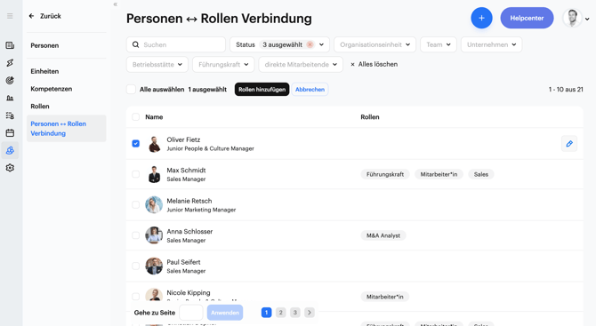Viewport: 596px width, 326px height.
Task: Open the direkte Mitarbeitende dropdown
Action: [301, 65]
